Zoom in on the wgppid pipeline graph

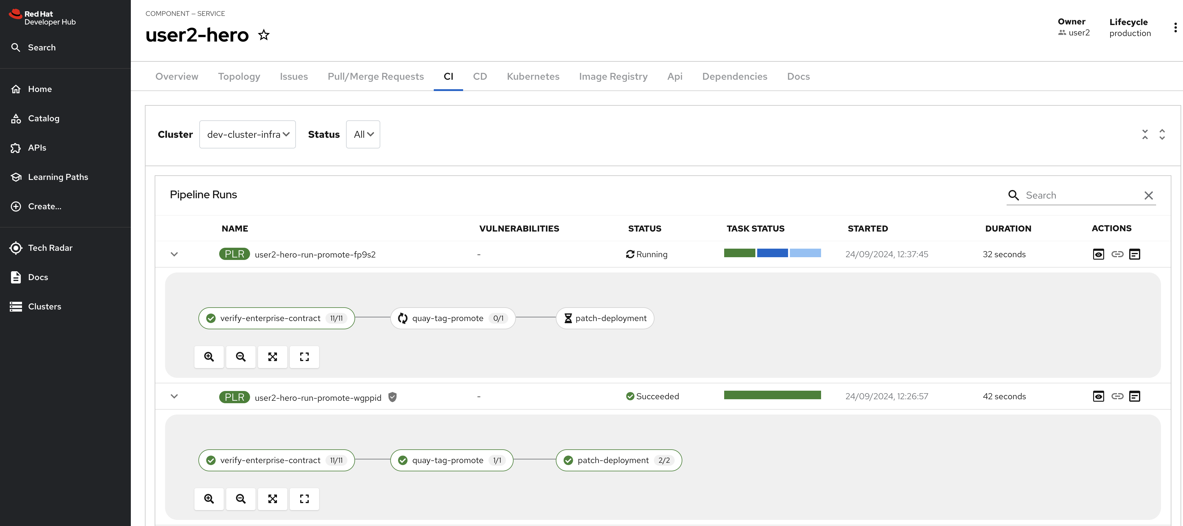pyautogui.click(x=209, y=499)
